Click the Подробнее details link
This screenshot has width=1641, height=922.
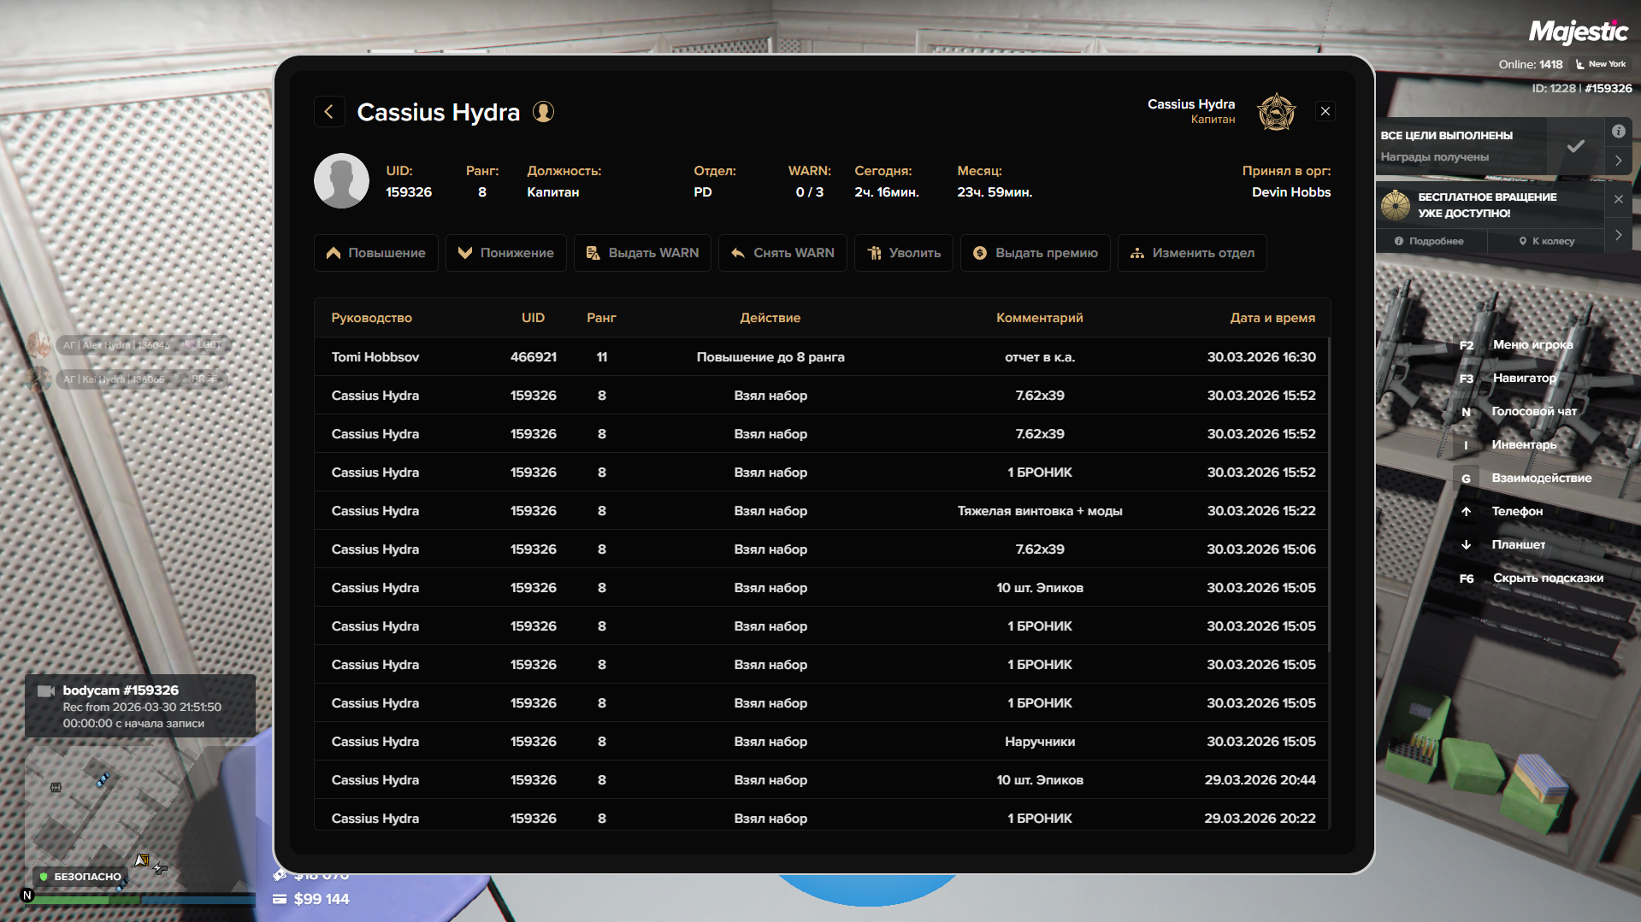1429,241
